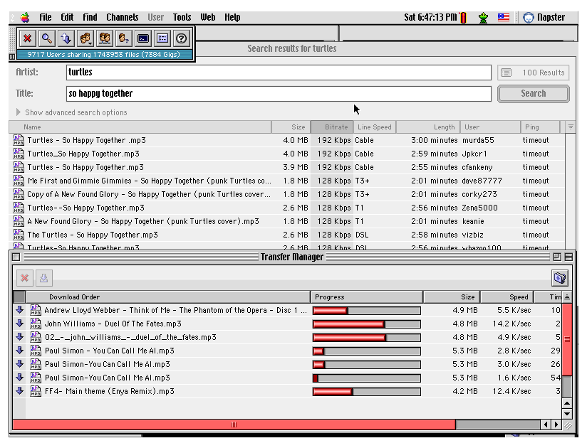Open the Channels menu
Viewport: 587px width, 448px height.
coord(122,18)
